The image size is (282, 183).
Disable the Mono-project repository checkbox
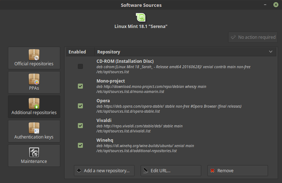(x=80, y=86)
